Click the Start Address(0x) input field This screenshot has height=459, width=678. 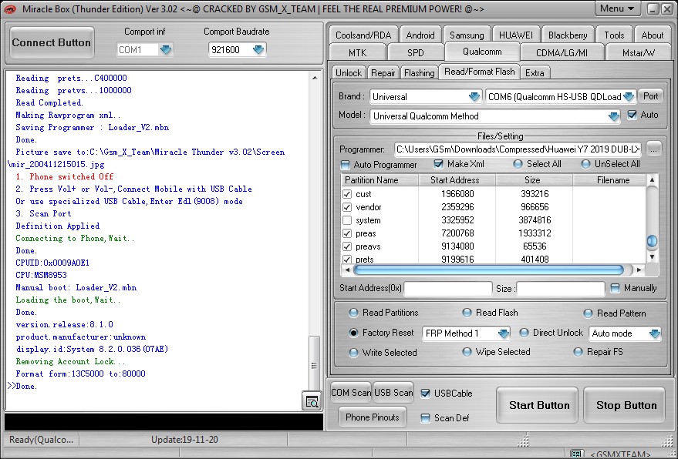(448, 289)
